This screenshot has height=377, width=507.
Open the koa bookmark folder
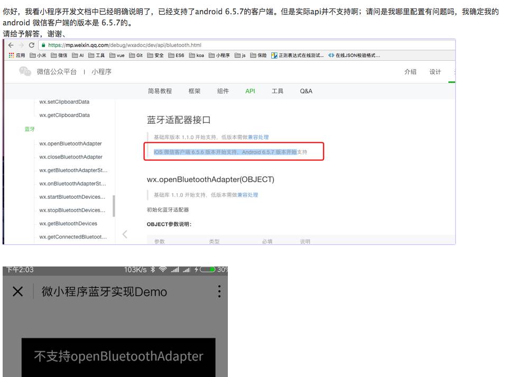tap(197, 56)
